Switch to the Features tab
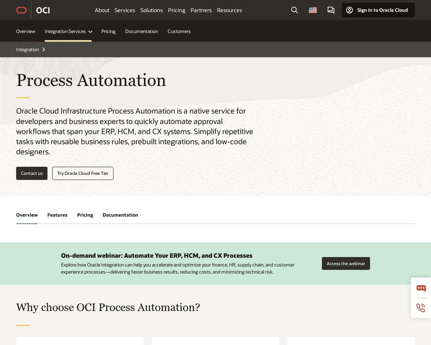 coord(57,215)
